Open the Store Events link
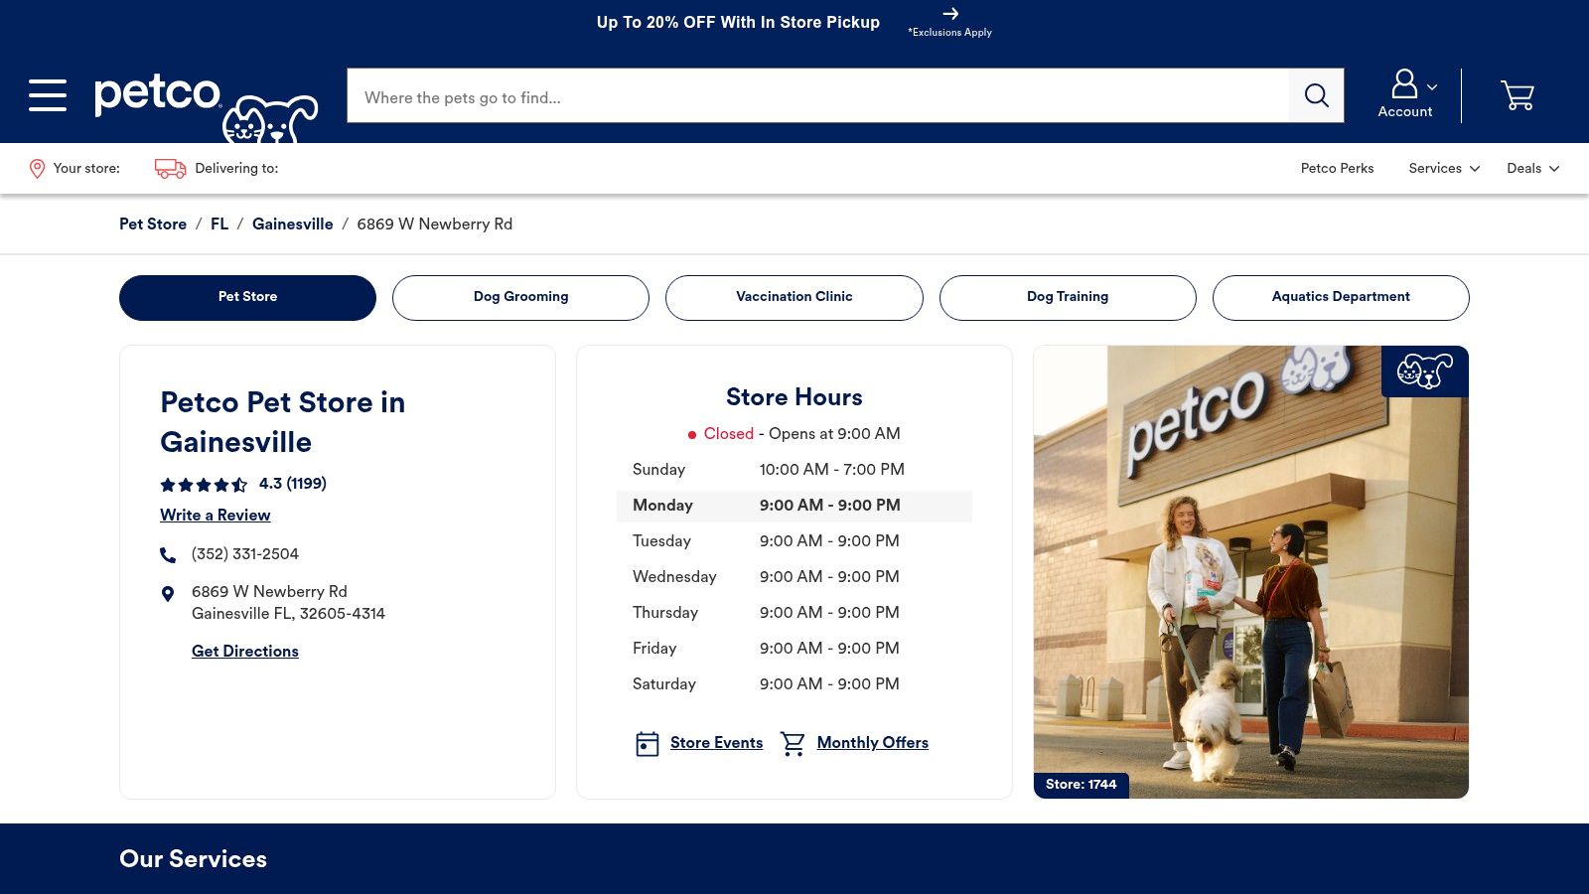This screenshot has height=894, width=1589. (x=716, y=743)
